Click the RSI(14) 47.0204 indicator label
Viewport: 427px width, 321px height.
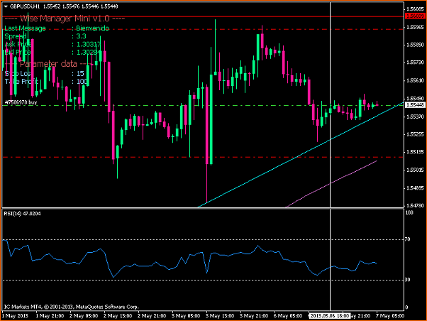(x=22, y=214)
